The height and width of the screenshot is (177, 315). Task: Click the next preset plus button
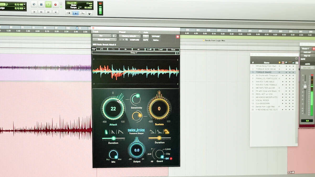point(123,40)
